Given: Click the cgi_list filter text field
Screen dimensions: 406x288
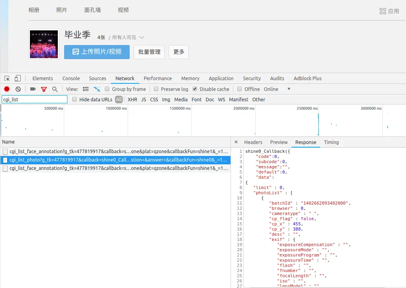Looking at the screenshot, I should 34,99.
